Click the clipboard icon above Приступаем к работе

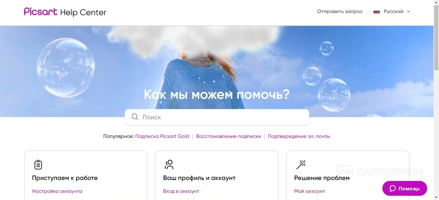pyautogui.click(x=38, y=165)
